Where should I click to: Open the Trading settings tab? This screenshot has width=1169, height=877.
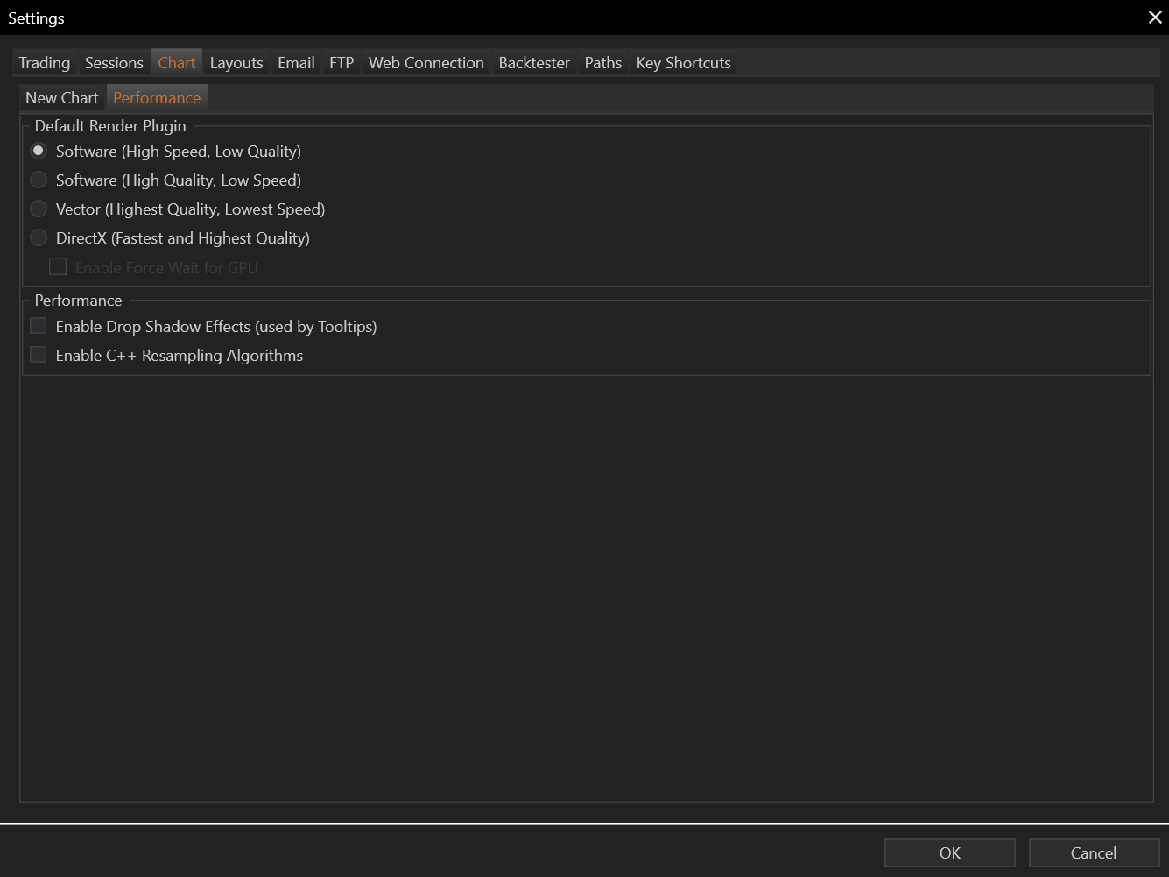click(x=45, y=63)
